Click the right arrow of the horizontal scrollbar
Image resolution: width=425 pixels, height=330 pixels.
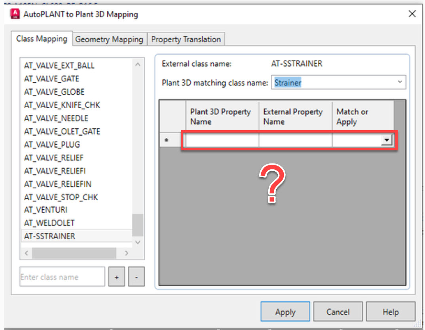coord(127,253)
